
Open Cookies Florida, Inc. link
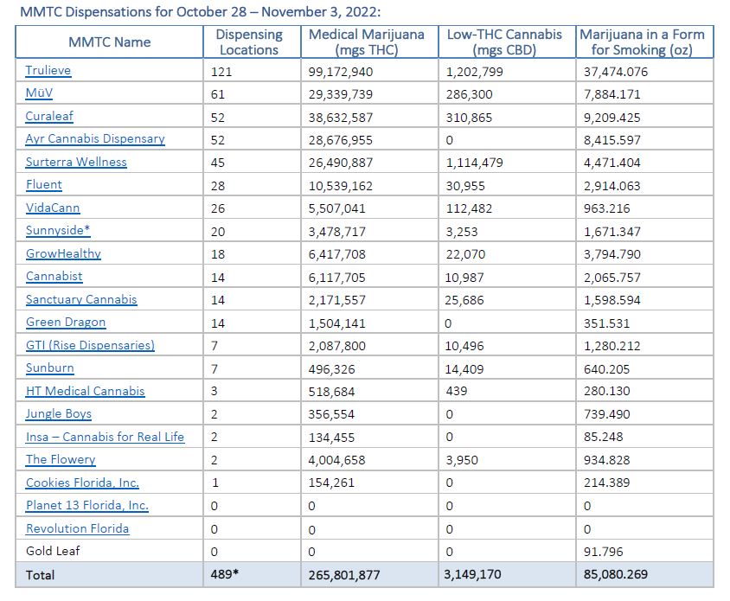(x=82, y=483)
